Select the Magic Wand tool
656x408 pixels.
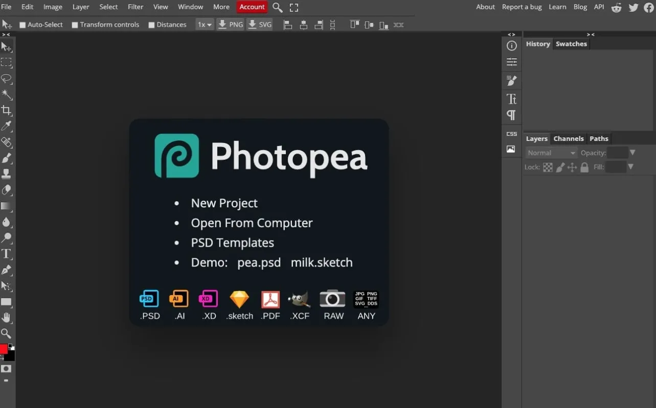pos(6,94)
